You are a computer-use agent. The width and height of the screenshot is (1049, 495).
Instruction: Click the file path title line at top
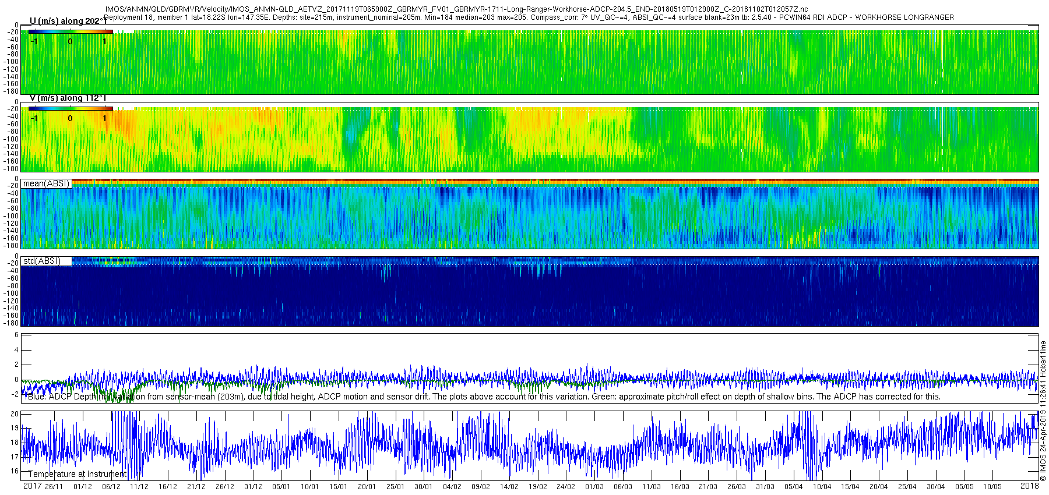[456, 9]
